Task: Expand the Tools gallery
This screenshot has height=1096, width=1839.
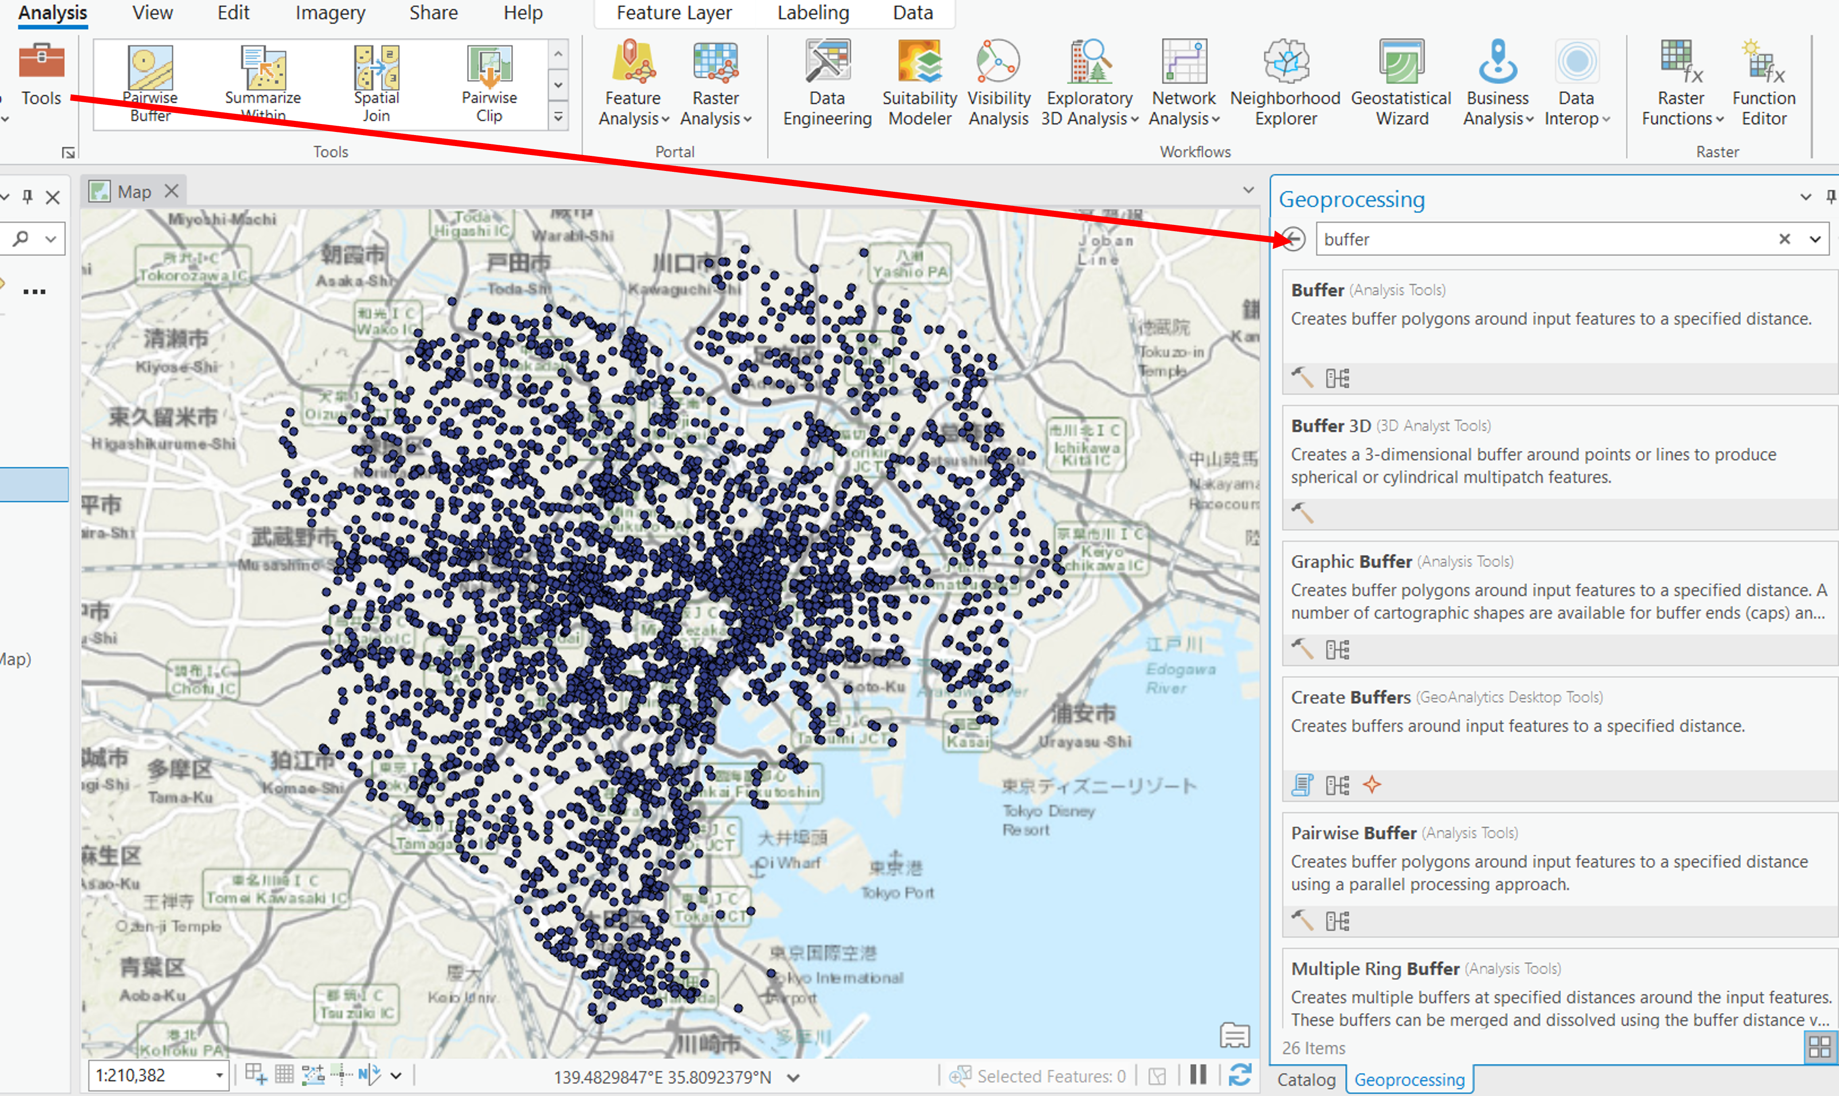Action: click(559, 117)
